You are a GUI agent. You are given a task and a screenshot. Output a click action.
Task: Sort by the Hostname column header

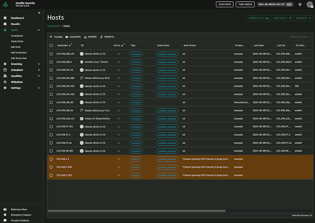(x=62, y=45)
